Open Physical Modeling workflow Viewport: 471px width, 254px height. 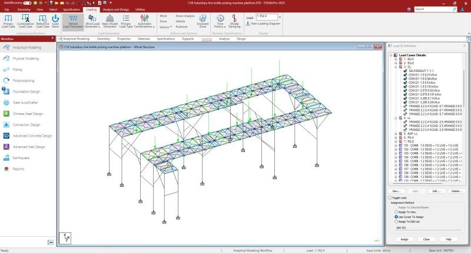(x=25, y=58)
